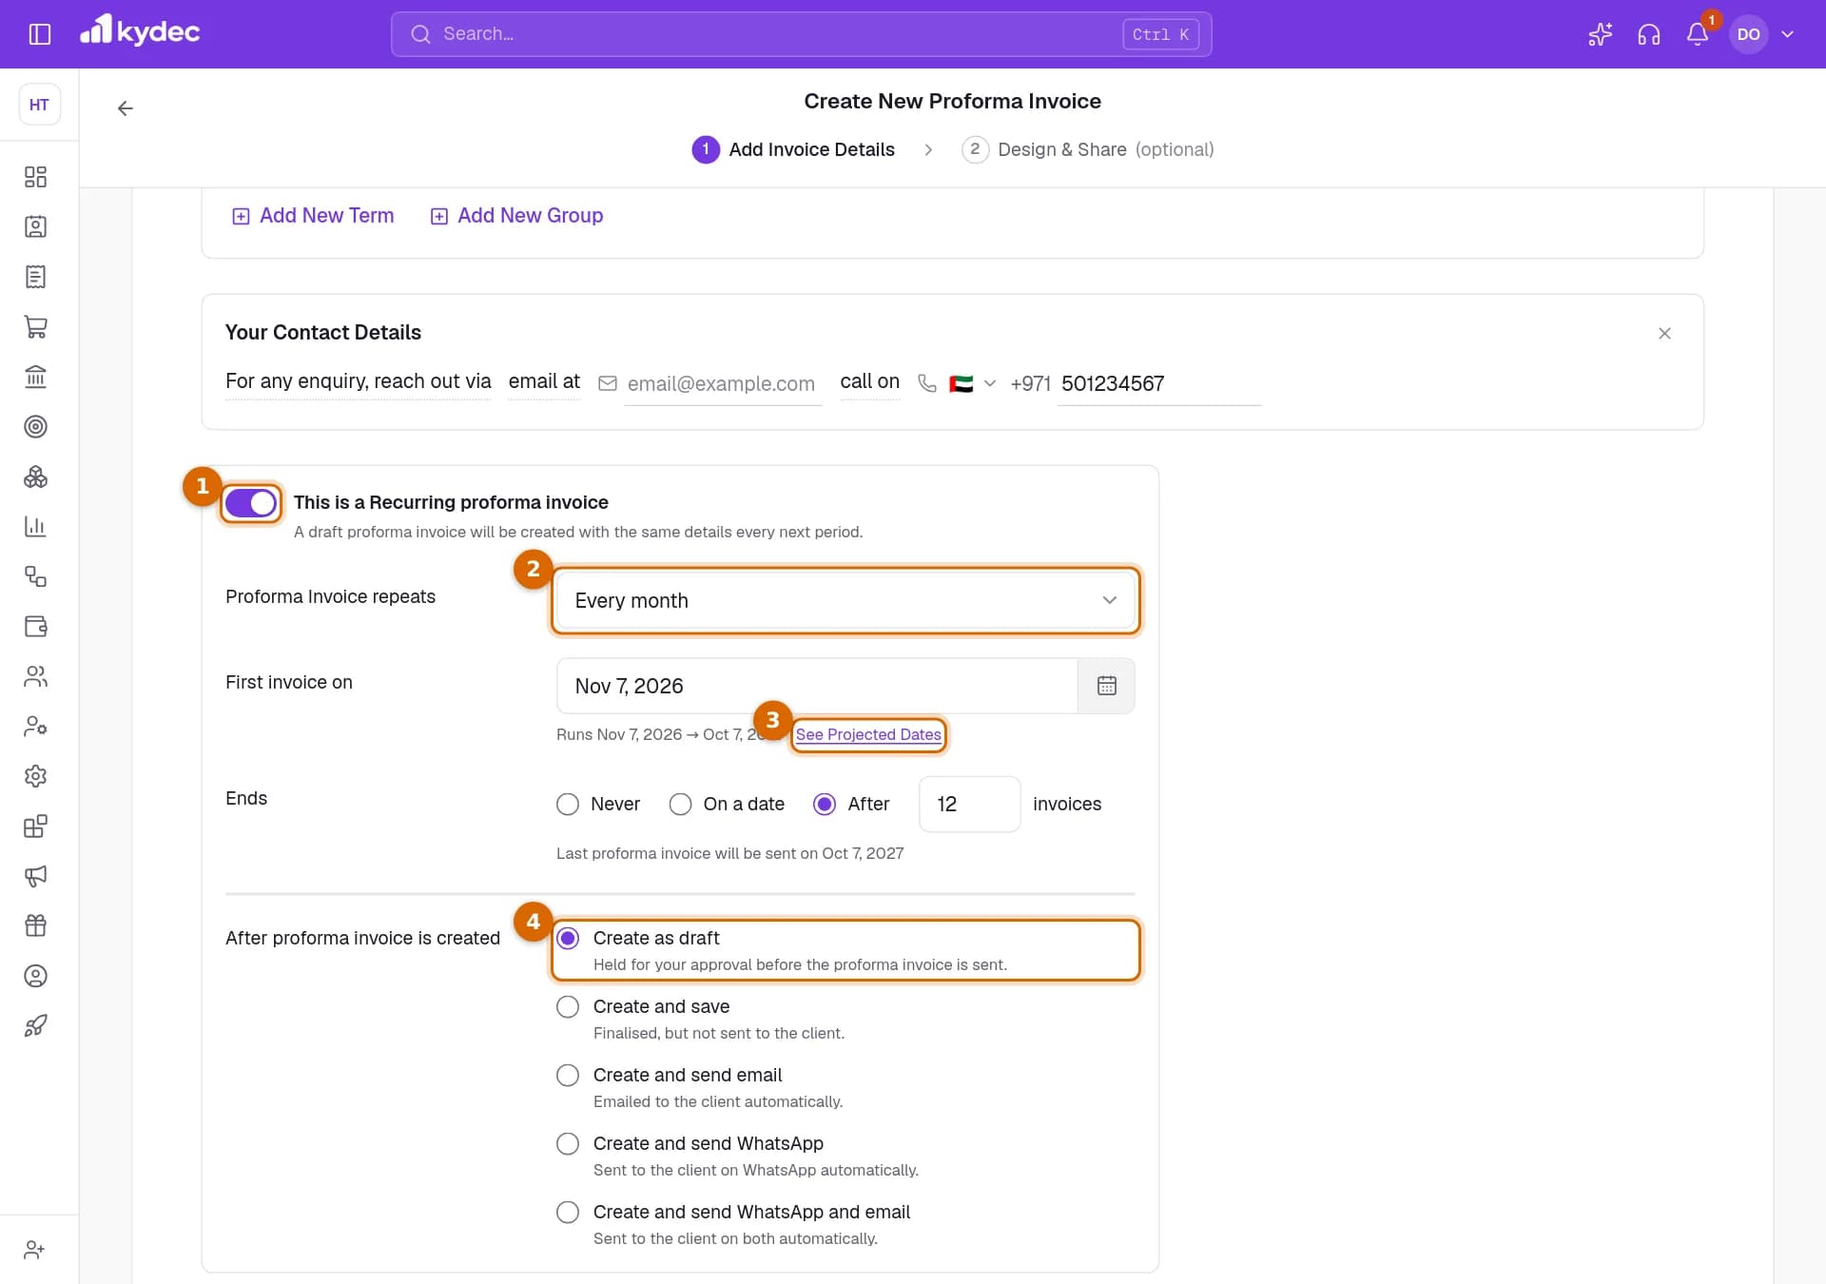The width and height of the screenshot is (1826, 1284).
Task: Click the add user icon at sidebar bottom
Action: pyautogui.click(x=35, y=1250)
